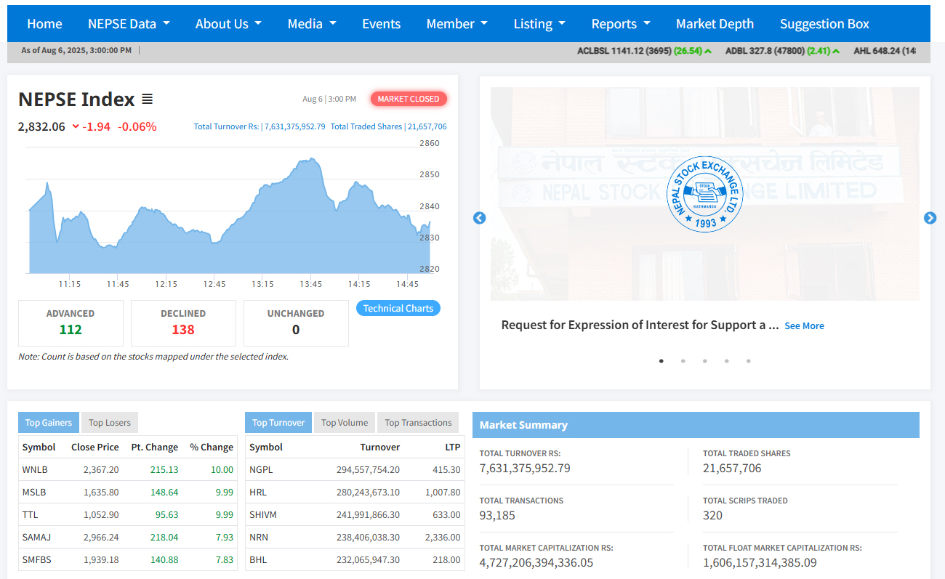Click the second carousel pagination dot

coord(683,361)
